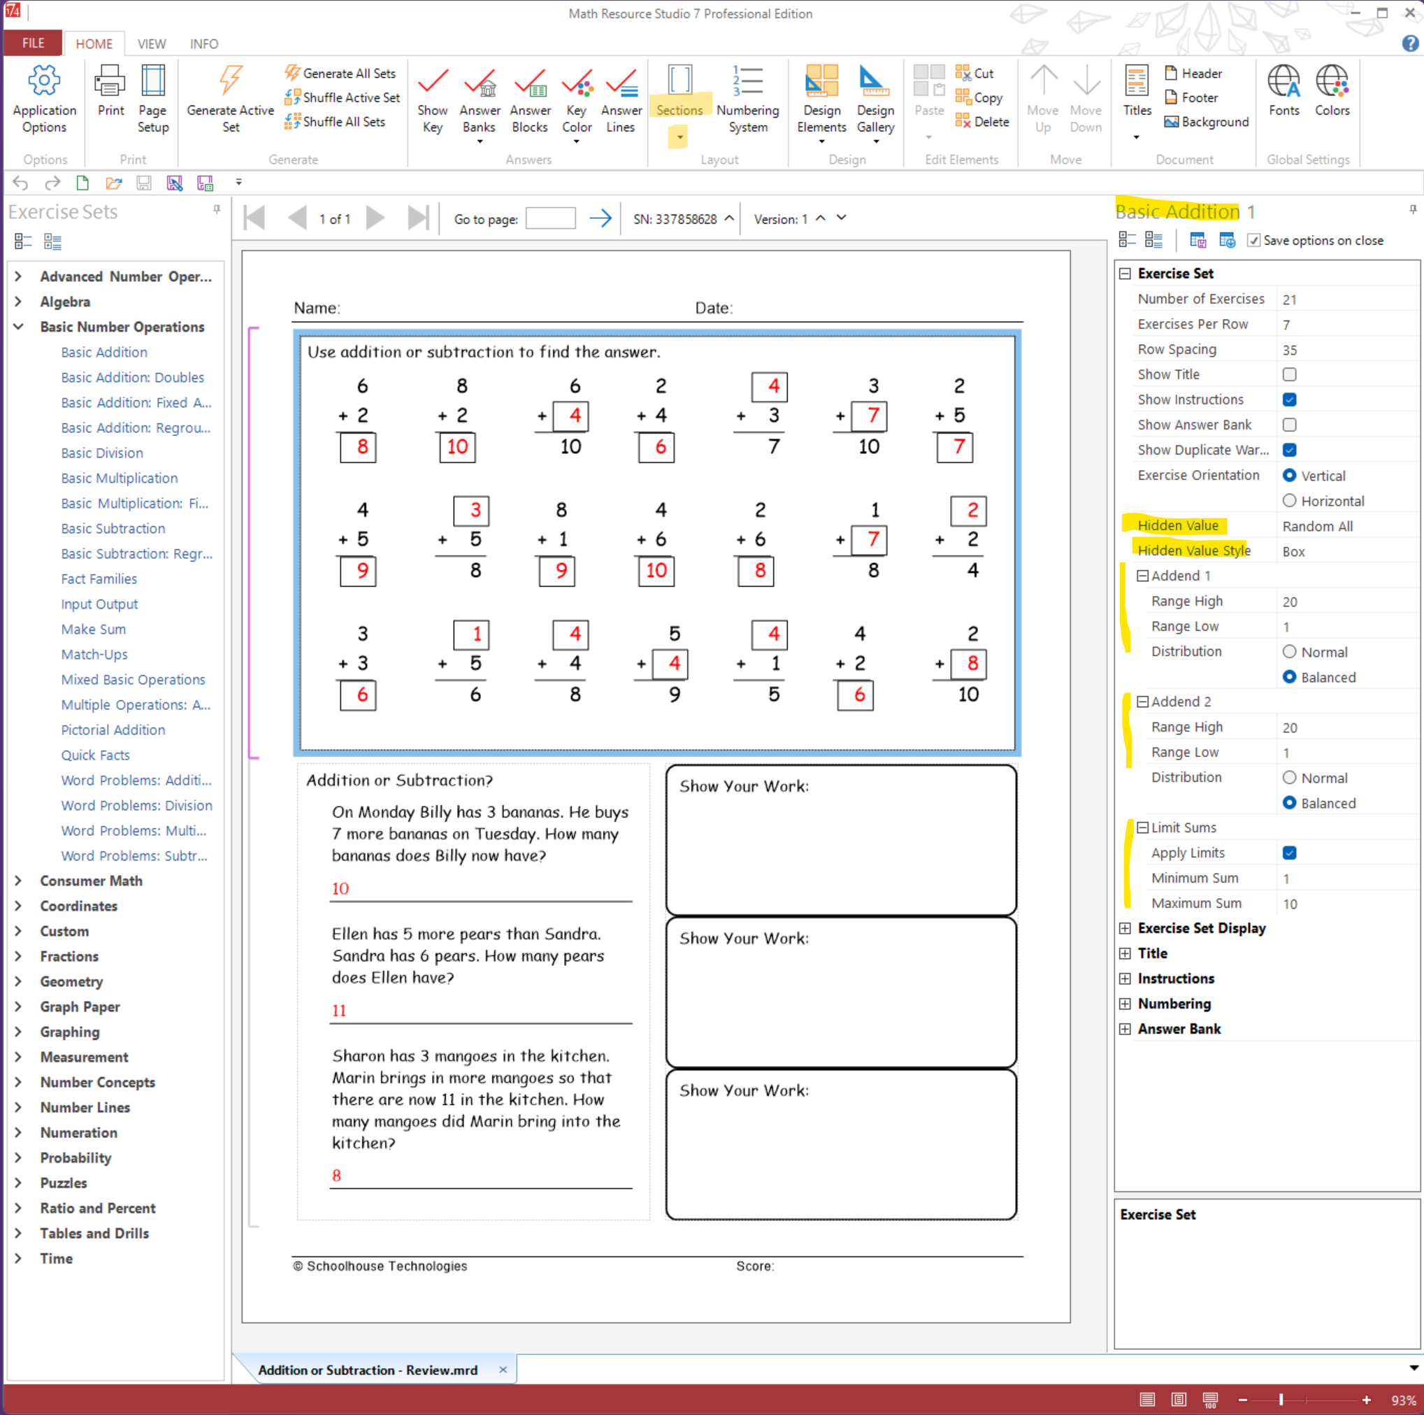Expand the Exercise Set Display group
1424x1415 pixels.
click(x=1125, y=928)
